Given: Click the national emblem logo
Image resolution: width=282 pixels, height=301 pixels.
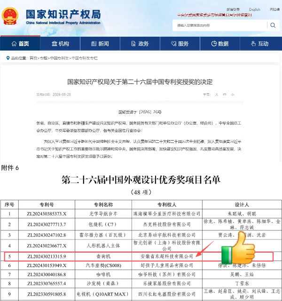Looking at the screenshot, I should coord(10,16).
